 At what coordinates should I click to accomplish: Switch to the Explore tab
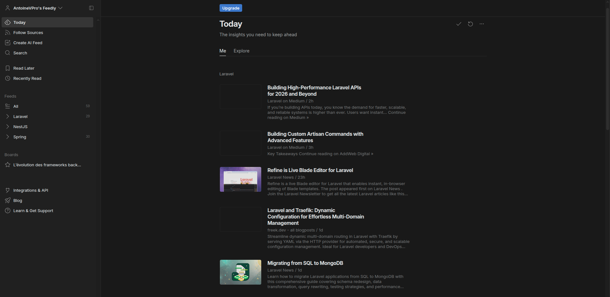click(x=241, y=51)
